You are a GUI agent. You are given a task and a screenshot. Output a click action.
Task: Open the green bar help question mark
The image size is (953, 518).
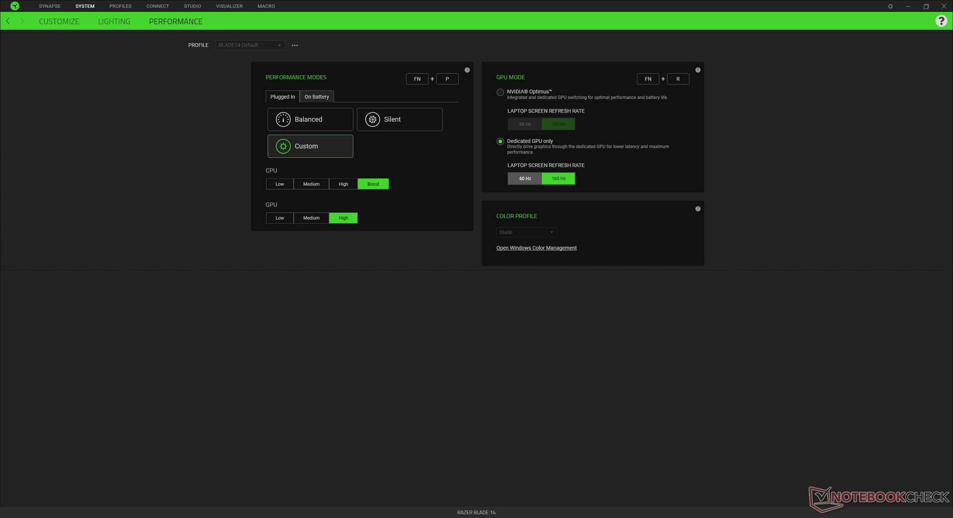click(x=941, y=21)
